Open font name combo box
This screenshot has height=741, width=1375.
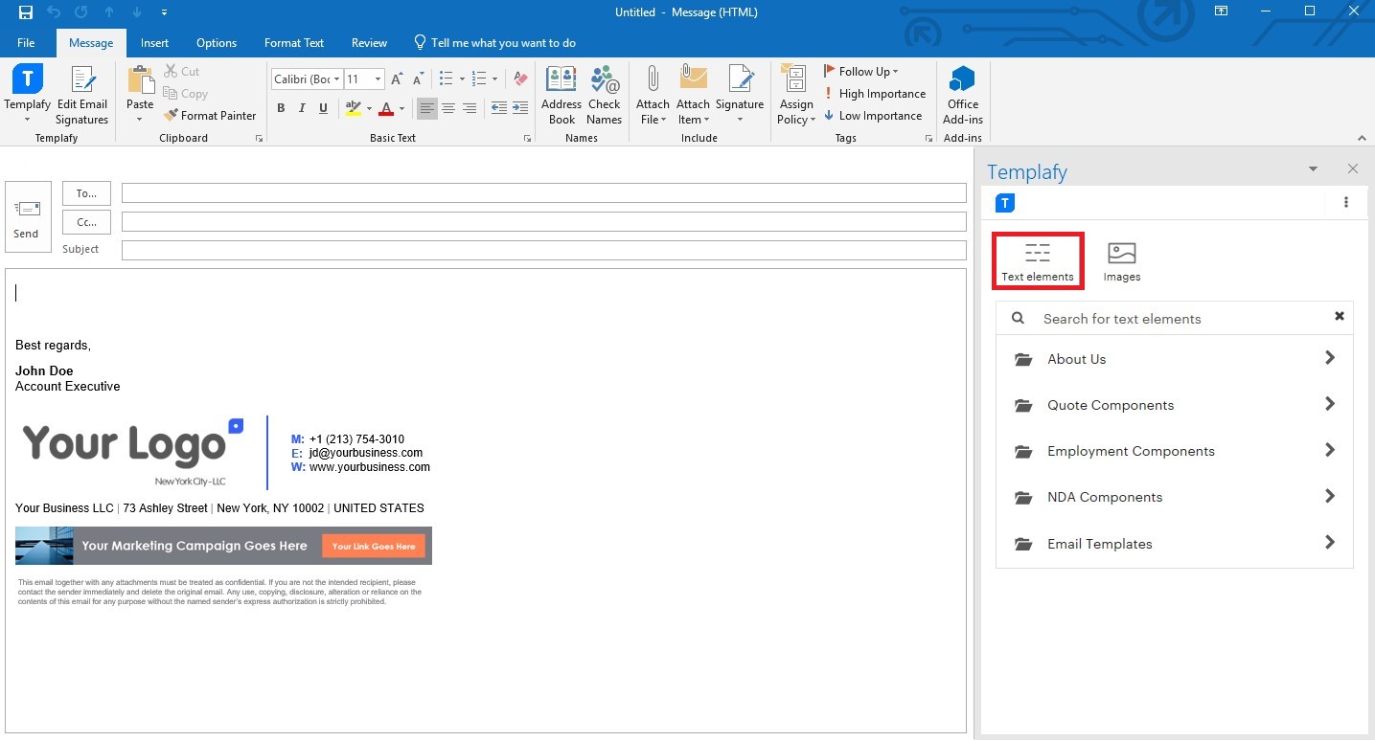pos(307,79)
